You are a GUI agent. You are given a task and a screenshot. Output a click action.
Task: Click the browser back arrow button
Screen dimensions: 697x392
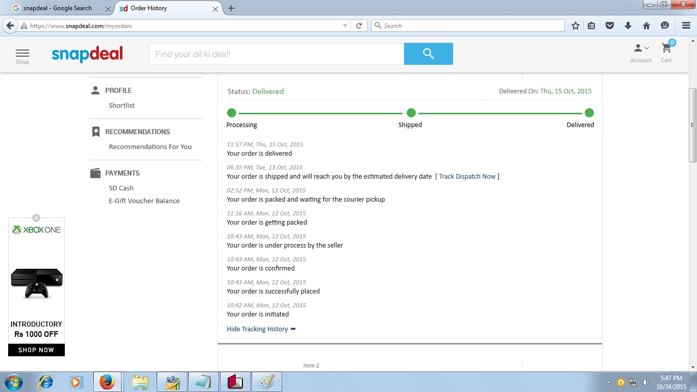pos(10,26)
